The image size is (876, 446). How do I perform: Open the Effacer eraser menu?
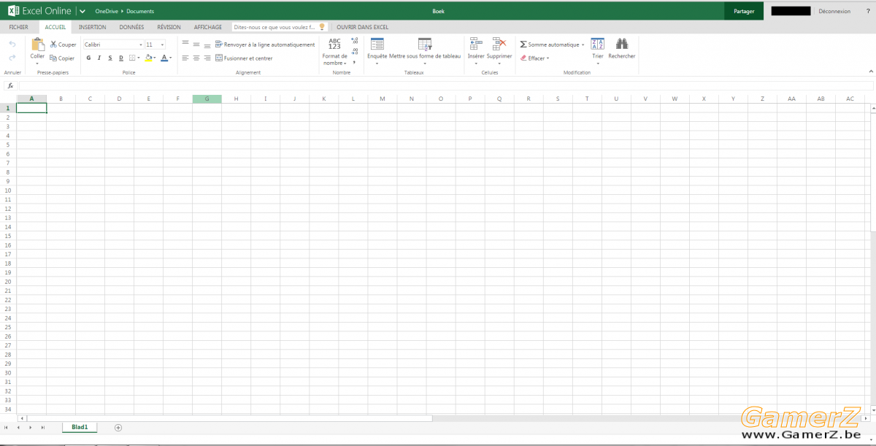coord(534,58)
